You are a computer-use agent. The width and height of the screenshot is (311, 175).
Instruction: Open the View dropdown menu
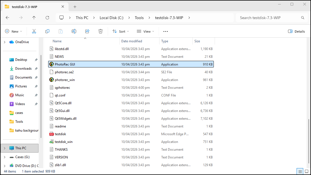click(x=145, y=31)
